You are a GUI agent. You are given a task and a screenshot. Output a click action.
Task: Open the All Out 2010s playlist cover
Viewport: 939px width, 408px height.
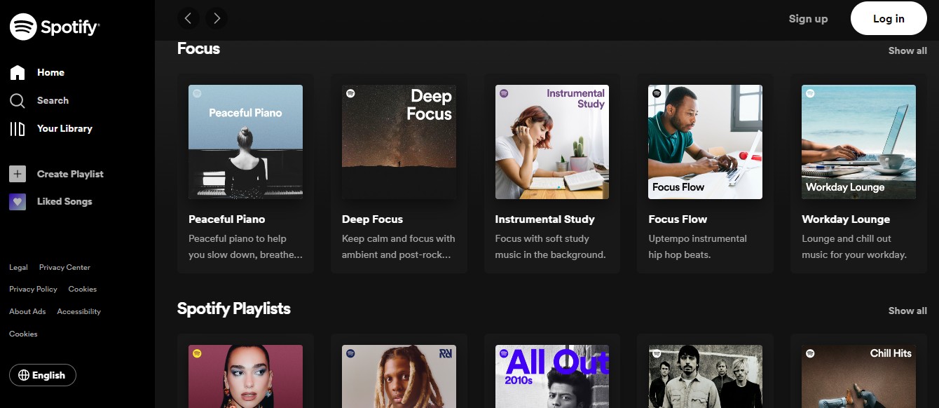pos(552,376)
